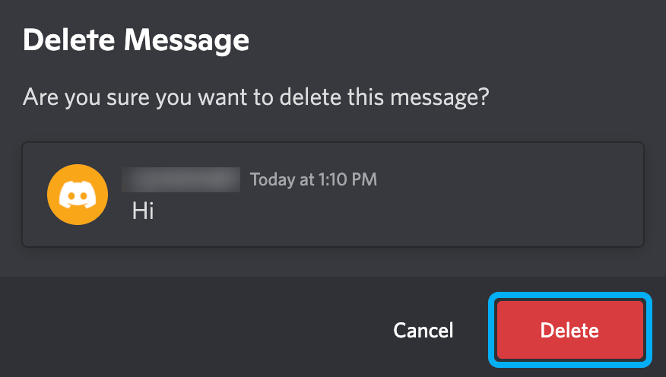Screen dimensions: 666x377
Task: Click the blue focus outline around Delete
Action: coord(491,331)
